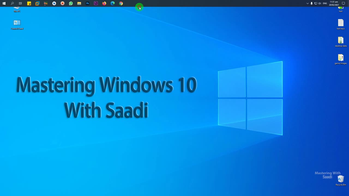Open File Explorer from the taskbar
The image size is (349, 196).
[x=79, y=3]
